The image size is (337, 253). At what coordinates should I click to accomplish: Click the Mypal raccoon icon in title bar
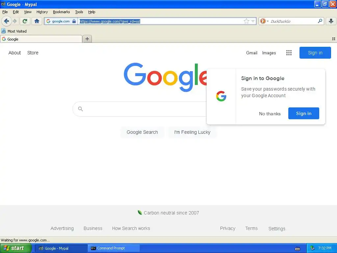pos(3,4)
